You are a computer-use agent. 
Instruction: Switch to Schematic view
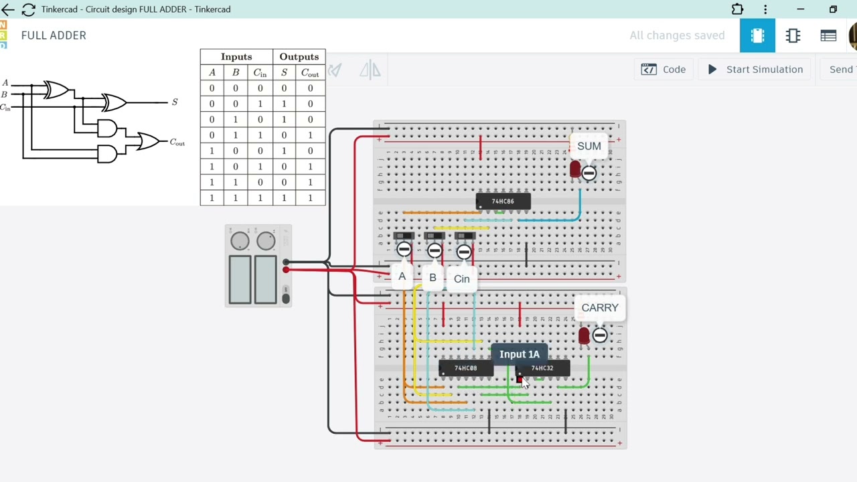pos(793,35)
